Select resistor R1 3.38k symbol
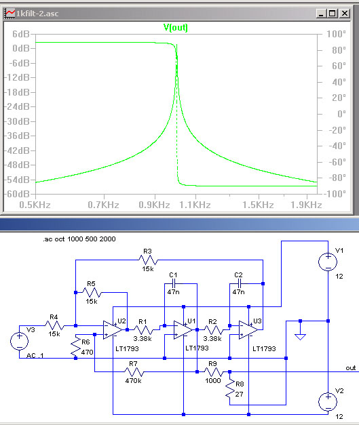This screenshot has width=359, height=425. (143, 330)
